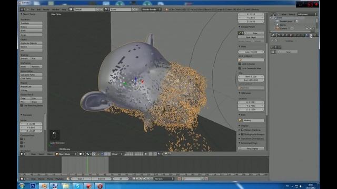Open the Object Mode selector
Viewport: 337px width, 189px height.
point(66,154)
